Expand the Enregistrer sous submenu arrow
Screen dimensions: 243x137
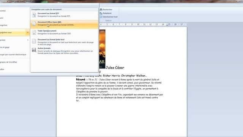(28, 32)
